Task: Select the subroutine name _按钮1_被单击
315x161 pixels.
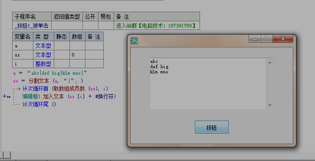Action: pyautogui.click(x=32, y=26)
